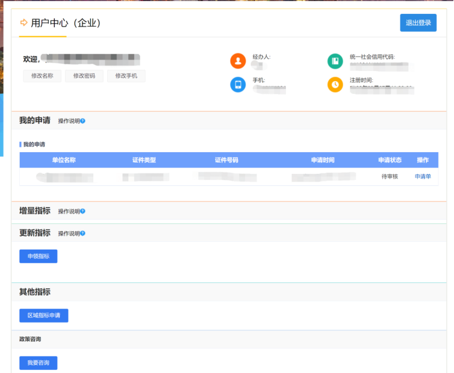The height and width of the screenshot is (373, 454).
Task: Click the help icon in 更新指标 header
Action: click(82, 233)
